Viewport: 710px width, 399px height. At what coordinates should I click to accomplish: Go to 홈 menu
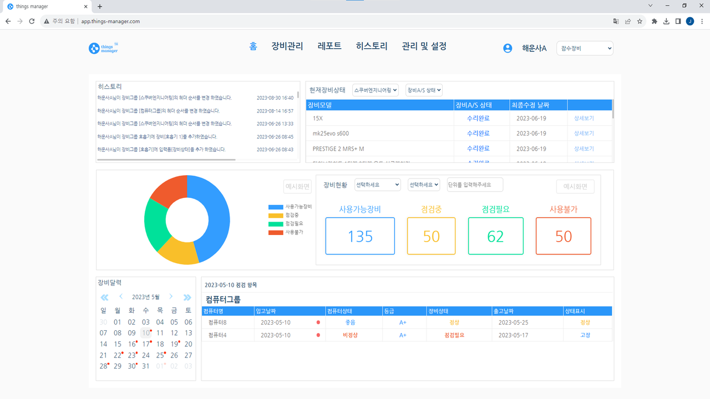[253, 47]
